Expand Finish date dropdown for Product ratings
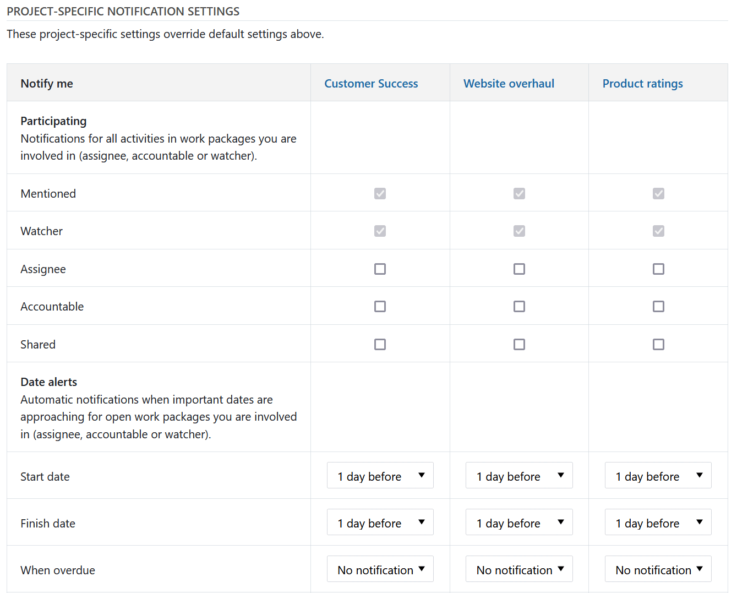The height and width of the screenshot is (593, 737). tap(658, 523)
